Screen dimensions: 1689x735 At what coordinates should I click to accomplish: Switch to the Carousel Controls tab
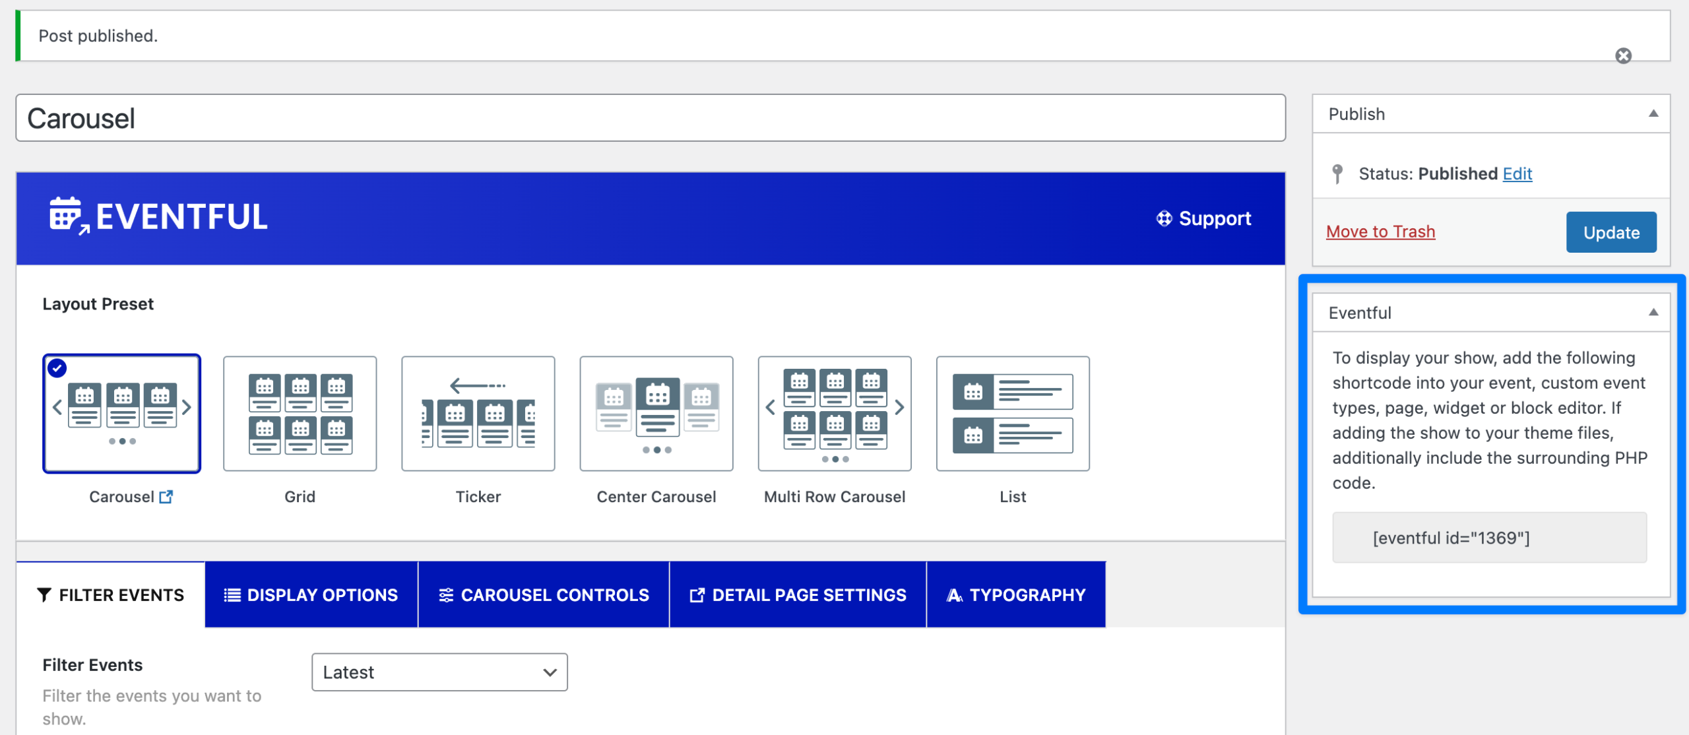pos(544,595)
